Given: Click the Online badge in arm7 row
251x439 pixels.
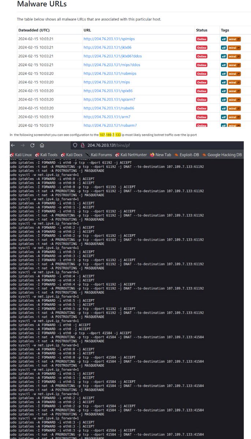Looking at the screenshot, I should pos(202,117).
